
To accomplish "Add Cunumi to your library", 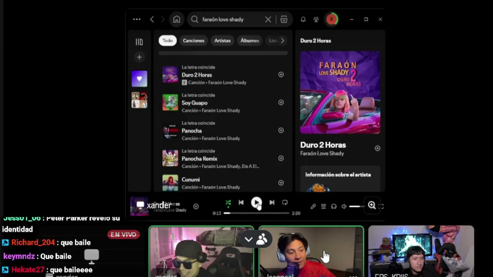I will 281,183.
